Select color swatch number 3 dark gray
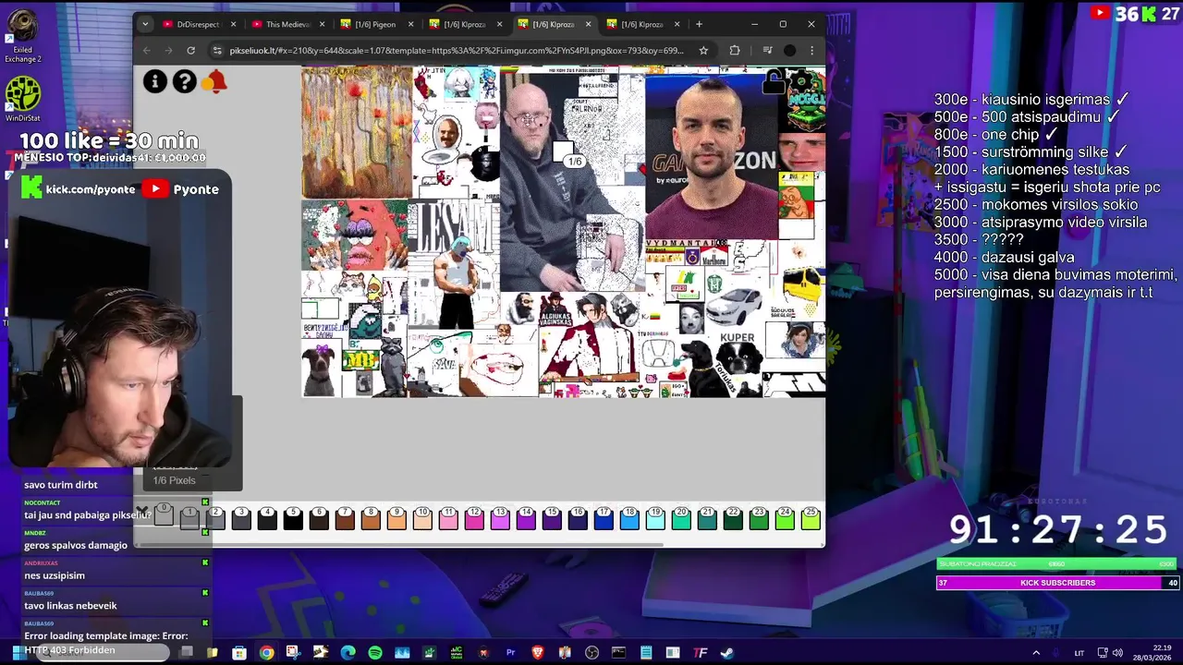 [241, 520]
